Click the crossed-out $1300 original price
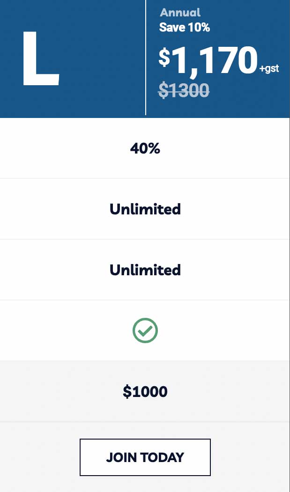Viewport: 290px width, 492px height. 184,91
